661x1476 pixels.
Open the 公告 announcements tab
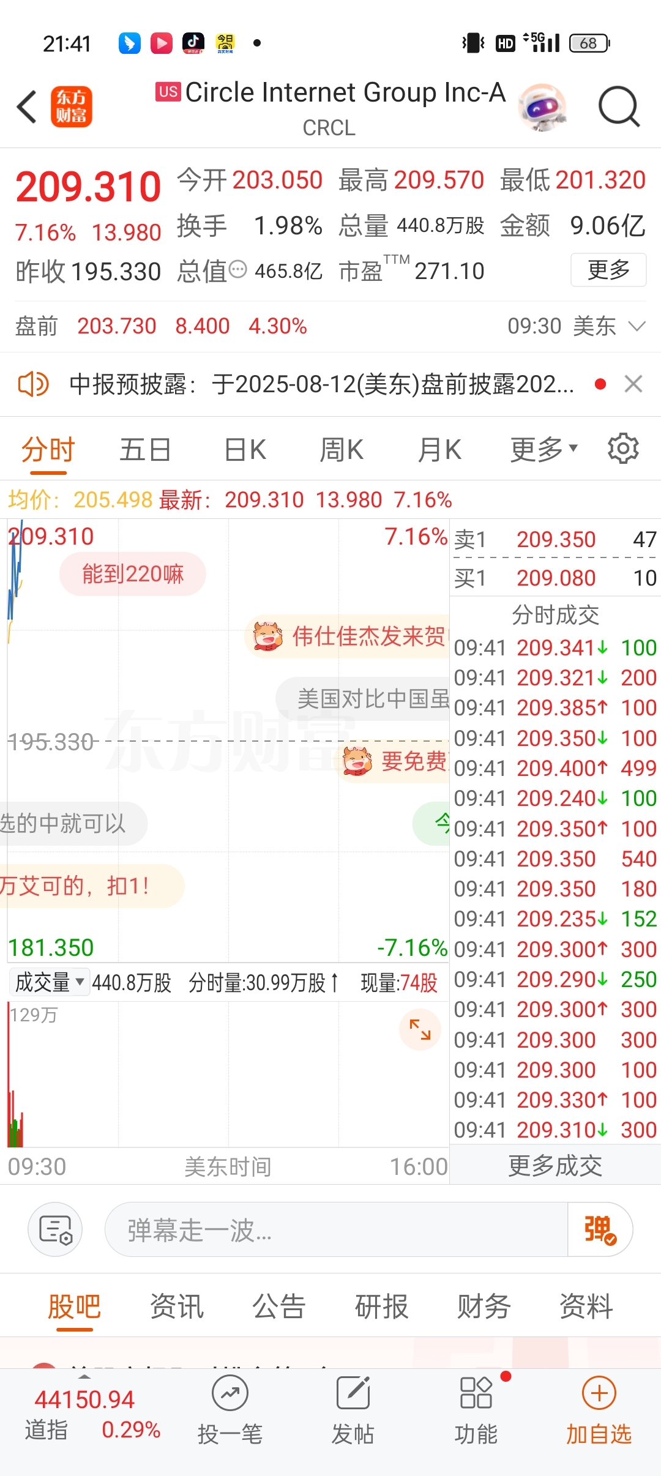(279, 1306)
